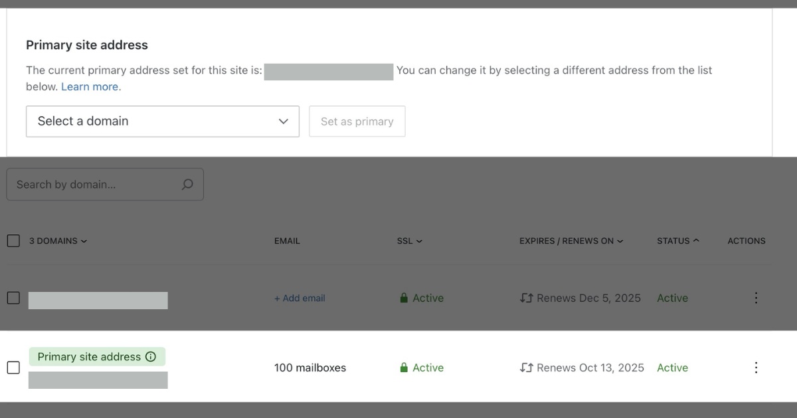Click the SSL padlock icon on the primary domain row
Viewport: 797px width, 418px height.
click(x=404, y=368)
